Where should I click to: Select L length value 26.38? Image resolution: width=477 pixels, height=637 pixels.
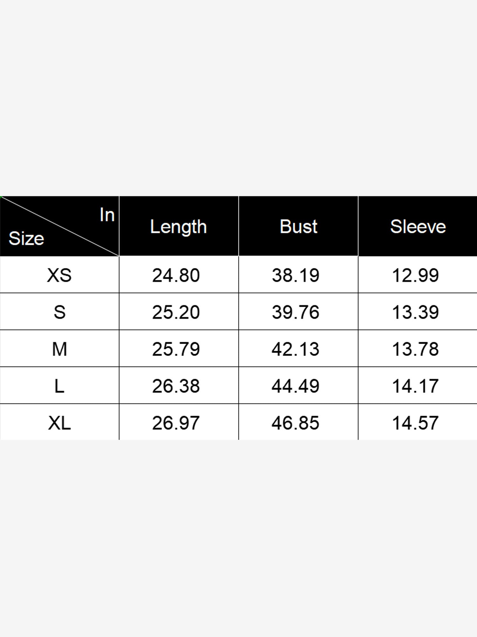(x=176, y=386)
